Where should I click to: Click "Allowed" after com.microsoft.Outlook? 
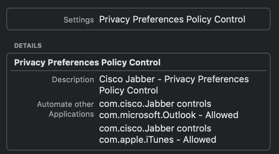click(x=222, y=115)
